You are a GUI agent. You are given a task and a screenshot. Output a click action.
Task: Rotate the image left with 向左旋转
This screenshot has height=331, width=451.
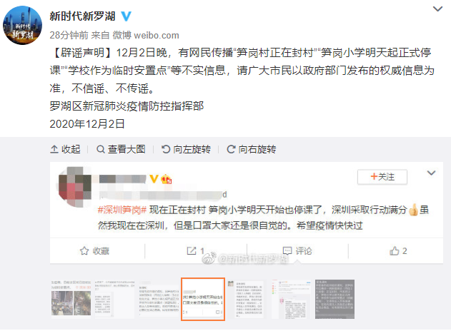pyautogui.click(x=186, y=149)
